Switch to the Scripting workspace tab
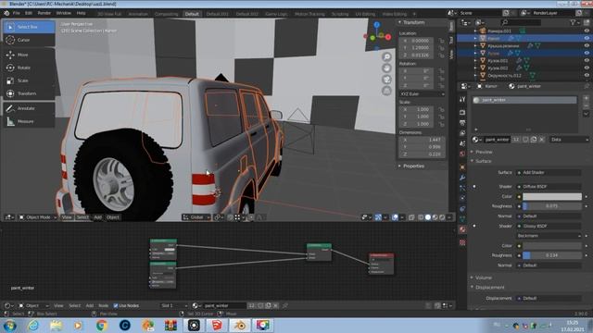This screenshot has height=333, width=593. (x=340, y=14)
